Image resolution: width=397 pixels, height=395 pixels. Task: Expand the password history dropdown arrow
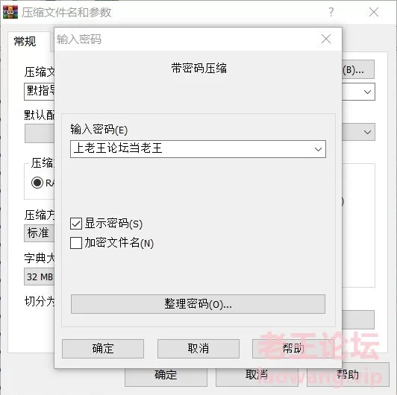[x=318, y=149]
